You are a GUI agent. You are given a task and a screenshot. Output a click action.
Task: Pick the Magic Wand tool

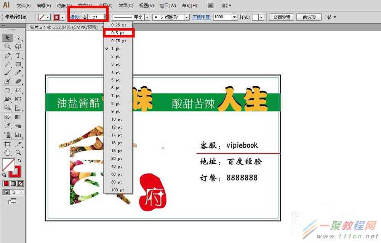pyautogui.click(x=7, y=46)
